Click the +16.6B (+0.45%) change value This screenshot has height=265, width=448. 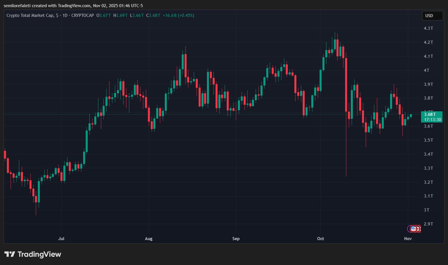click(x=178, y=15)
